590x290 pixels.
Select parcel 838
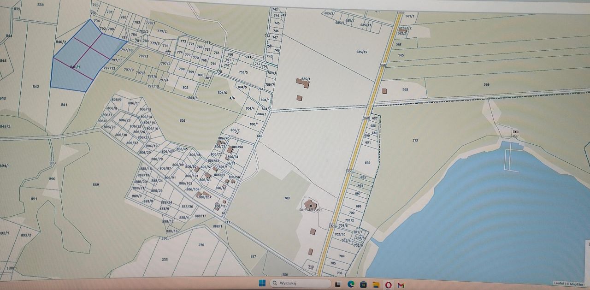41,5
